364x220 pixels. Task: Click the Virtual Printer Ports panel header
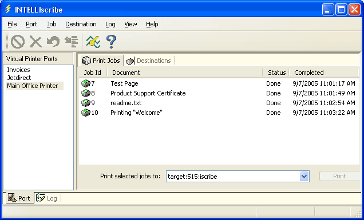(x=38, y=59)
